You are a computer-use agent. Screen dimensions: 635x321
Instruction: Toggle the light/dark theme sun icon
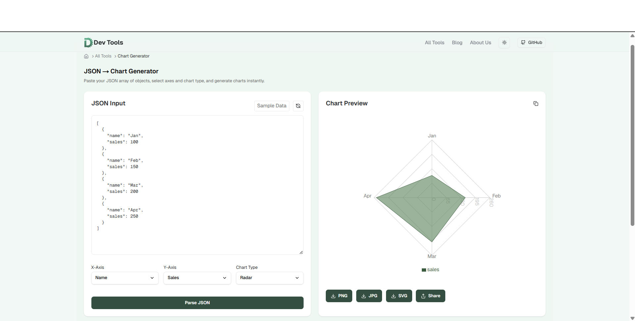504,42
